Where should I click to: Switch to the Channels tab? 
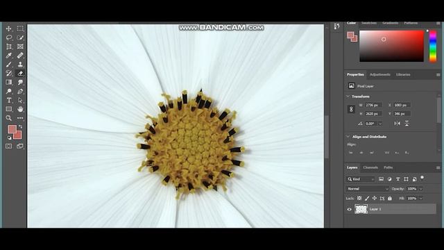370,167
